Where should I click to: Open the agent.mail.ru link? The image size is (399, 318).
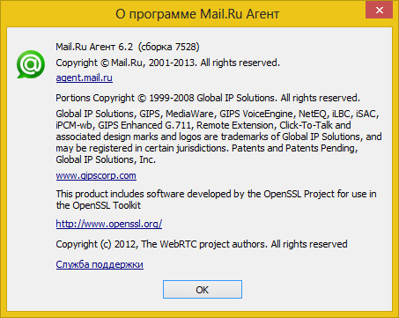pyautogui.click(x=85, y=78)
